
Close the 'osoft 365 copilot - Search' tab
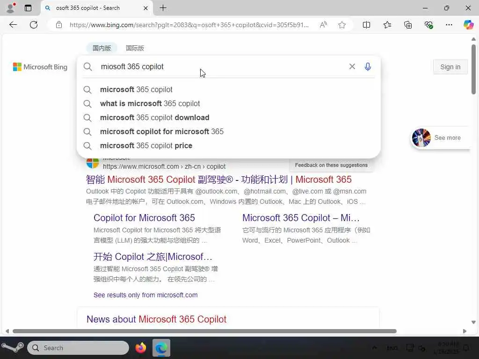(x=146, y=8)
